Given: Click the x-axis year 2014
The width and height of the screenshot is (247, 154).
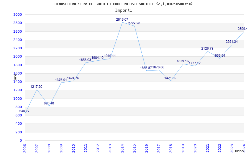Looking at the screenshot, I should coord(122,148).
